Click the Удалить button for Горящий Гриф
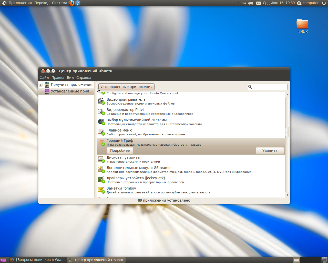 tap(270, 151)
